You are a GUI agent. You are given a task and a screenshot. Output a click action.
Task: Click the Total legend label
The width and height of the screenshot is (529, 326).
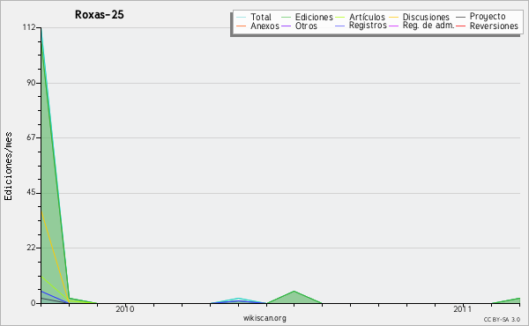pyautogui.click(x=261, y=17)
